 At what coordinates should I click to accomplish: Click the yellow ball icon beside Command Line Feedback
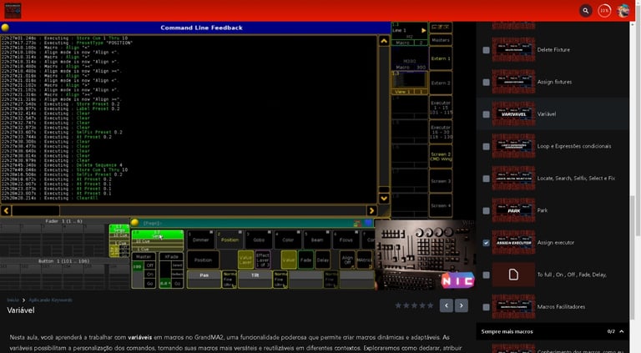pos(5,28)
